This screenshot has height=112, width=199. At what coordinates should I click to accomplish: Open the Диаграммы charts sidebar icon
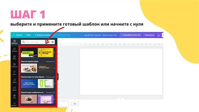point(15,104)
